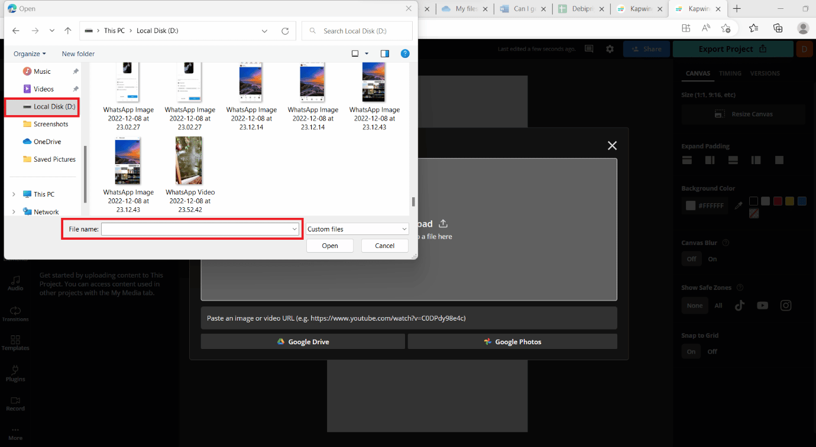Viewport: 816px width, 447px height.
Task: Open the Record panel in Kapwing sidebar
Action: coord(15,404)
